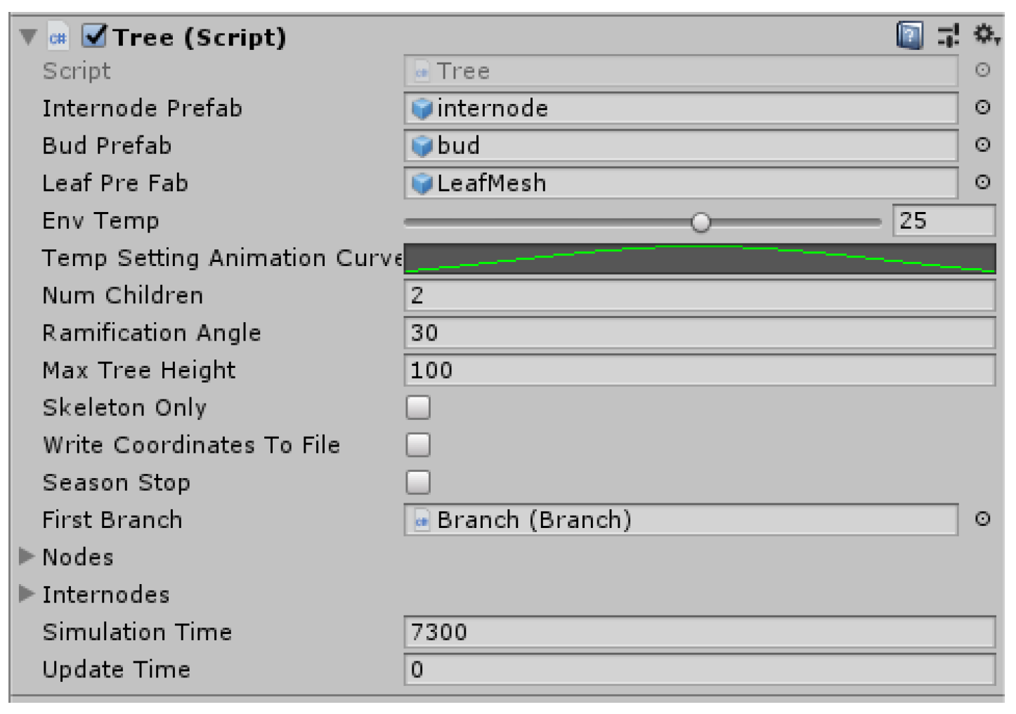Enable the Write Coordinates To File checkbox
Screen dimensions: 1016x714
click(x=418, y=445)
